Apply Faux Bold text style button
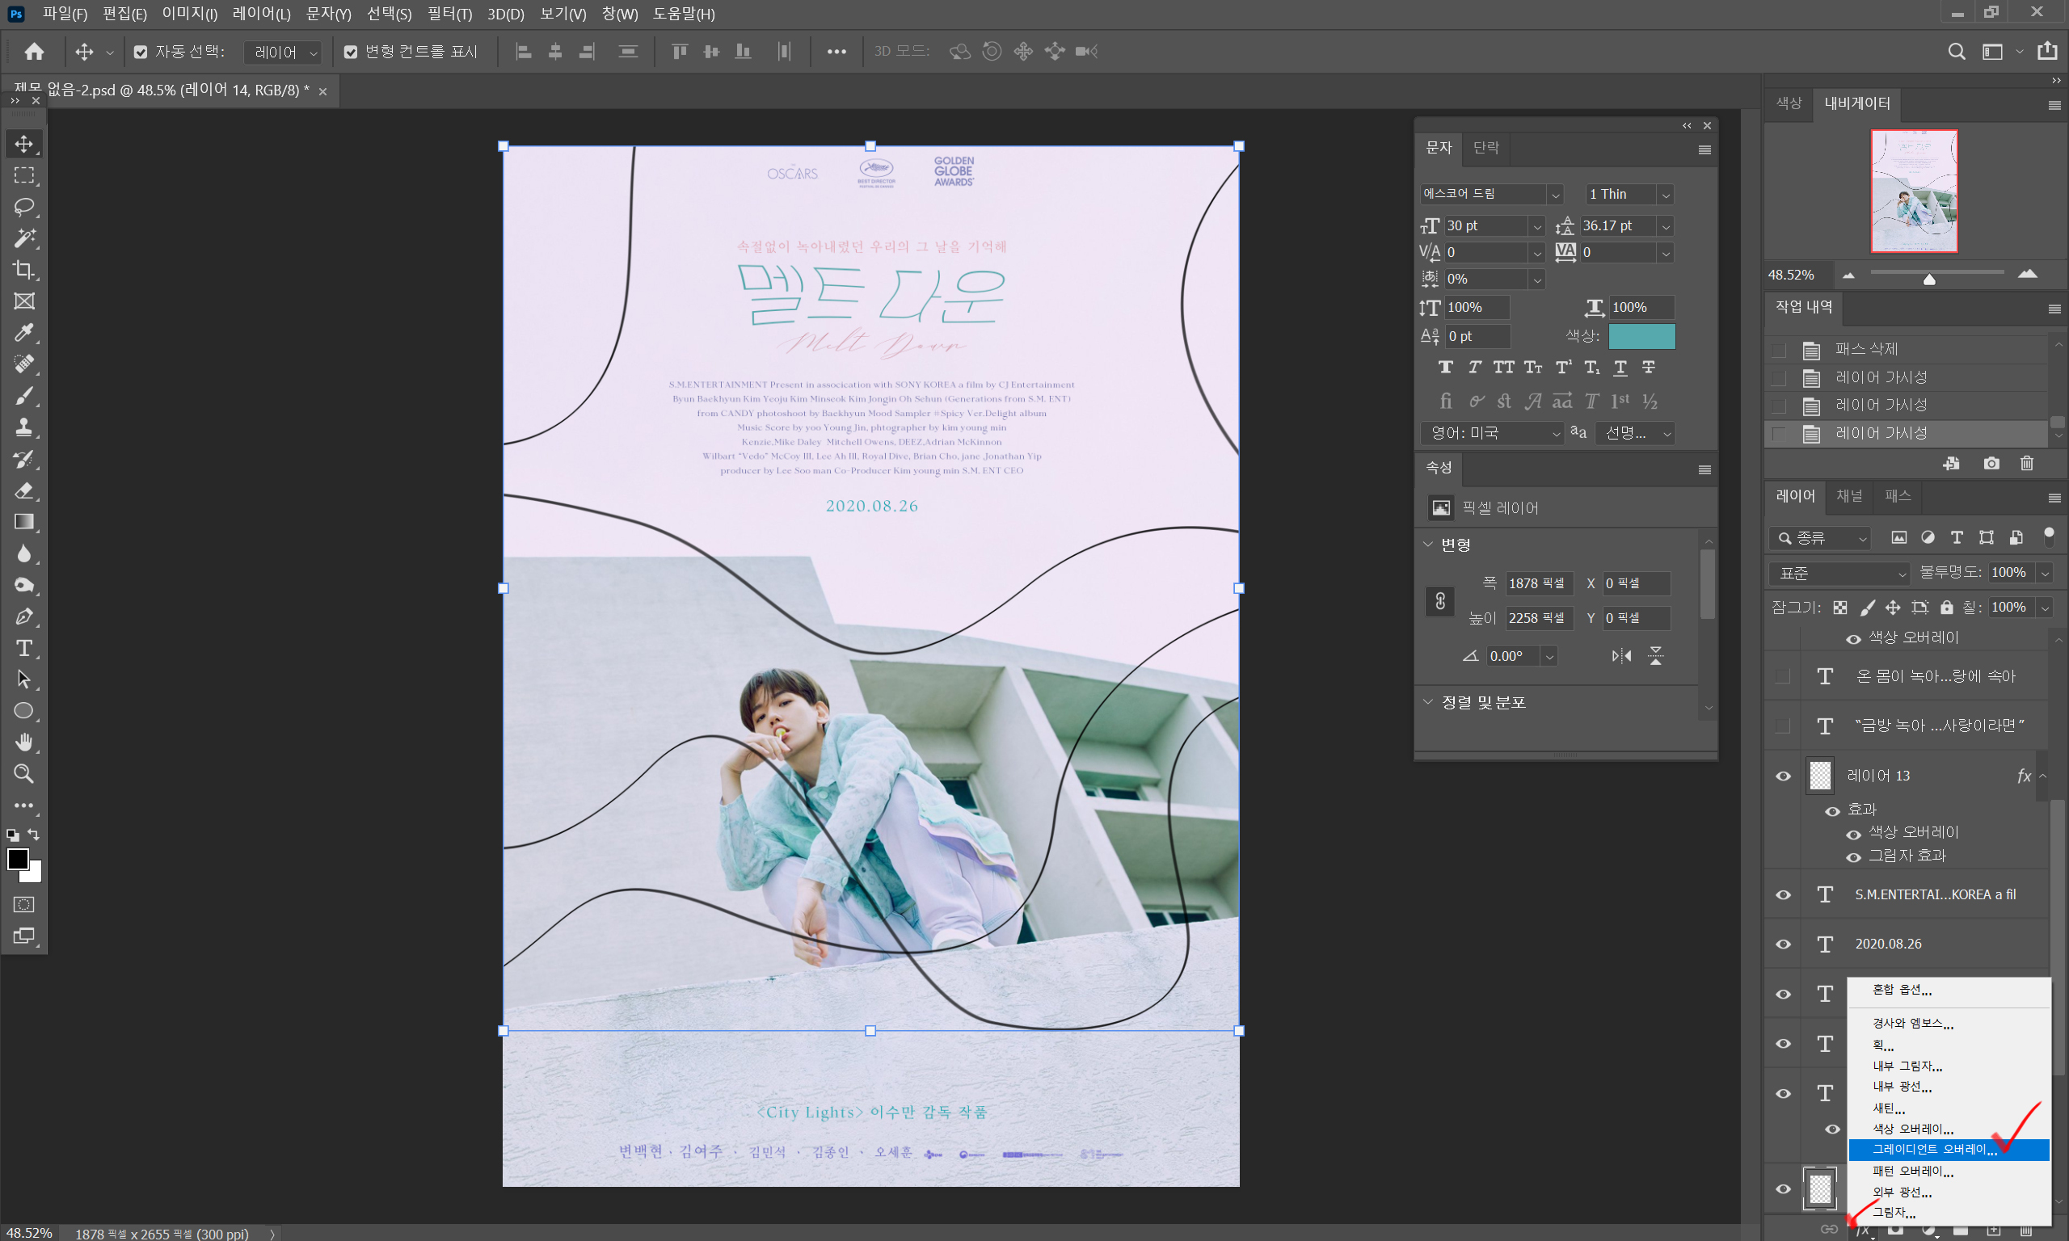 (1446, 368)
